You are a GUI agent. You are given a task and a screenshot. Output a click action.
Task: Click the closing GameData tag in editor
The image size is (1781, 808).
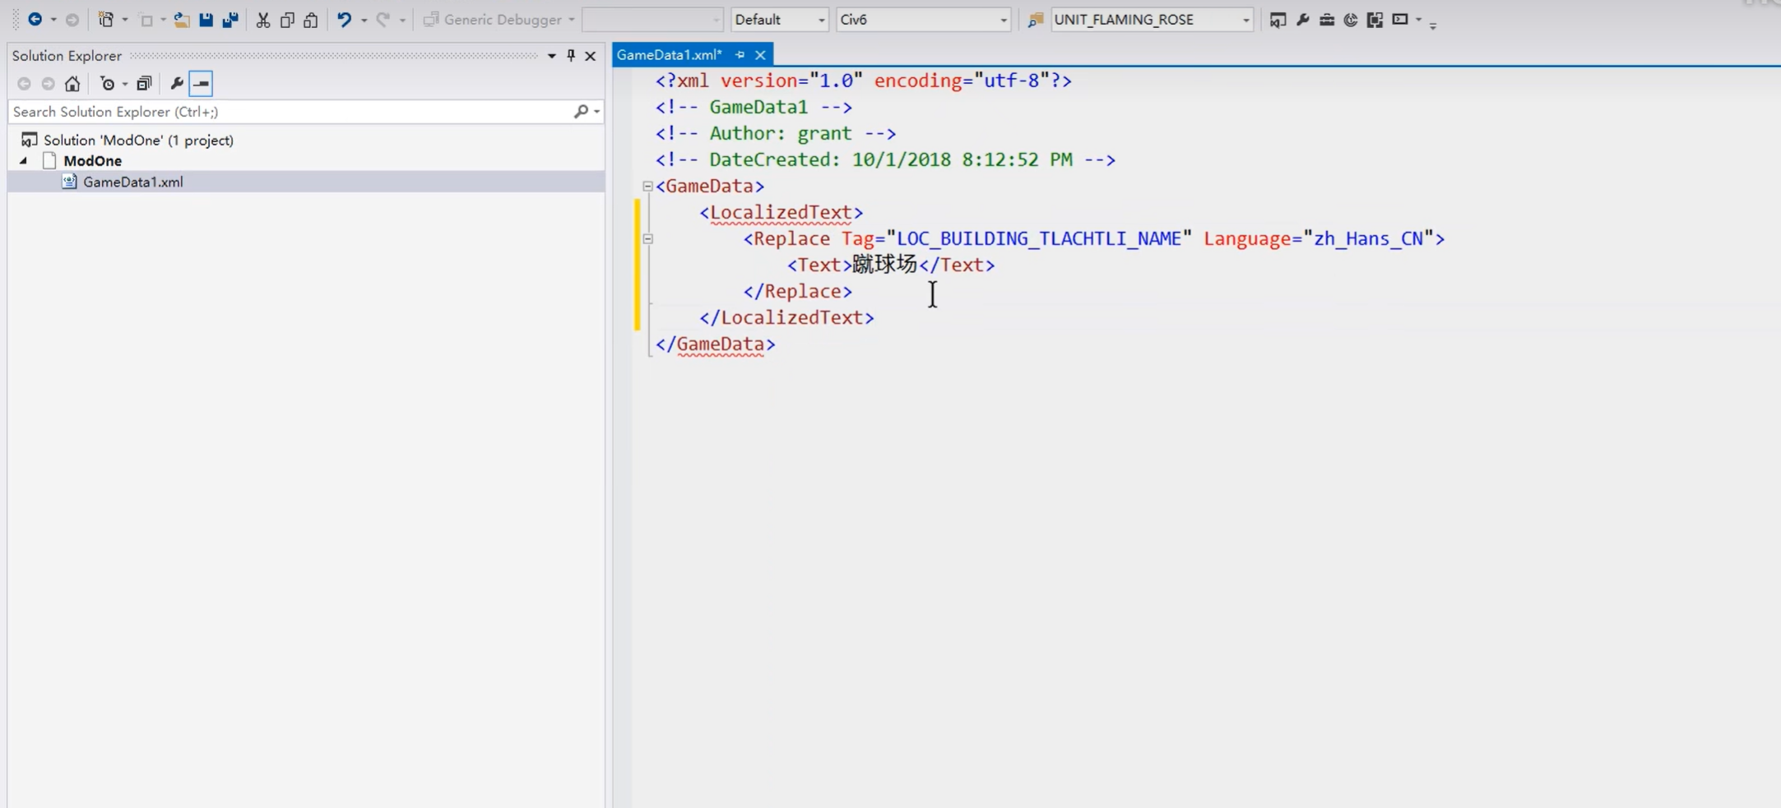tap(715, 344)
